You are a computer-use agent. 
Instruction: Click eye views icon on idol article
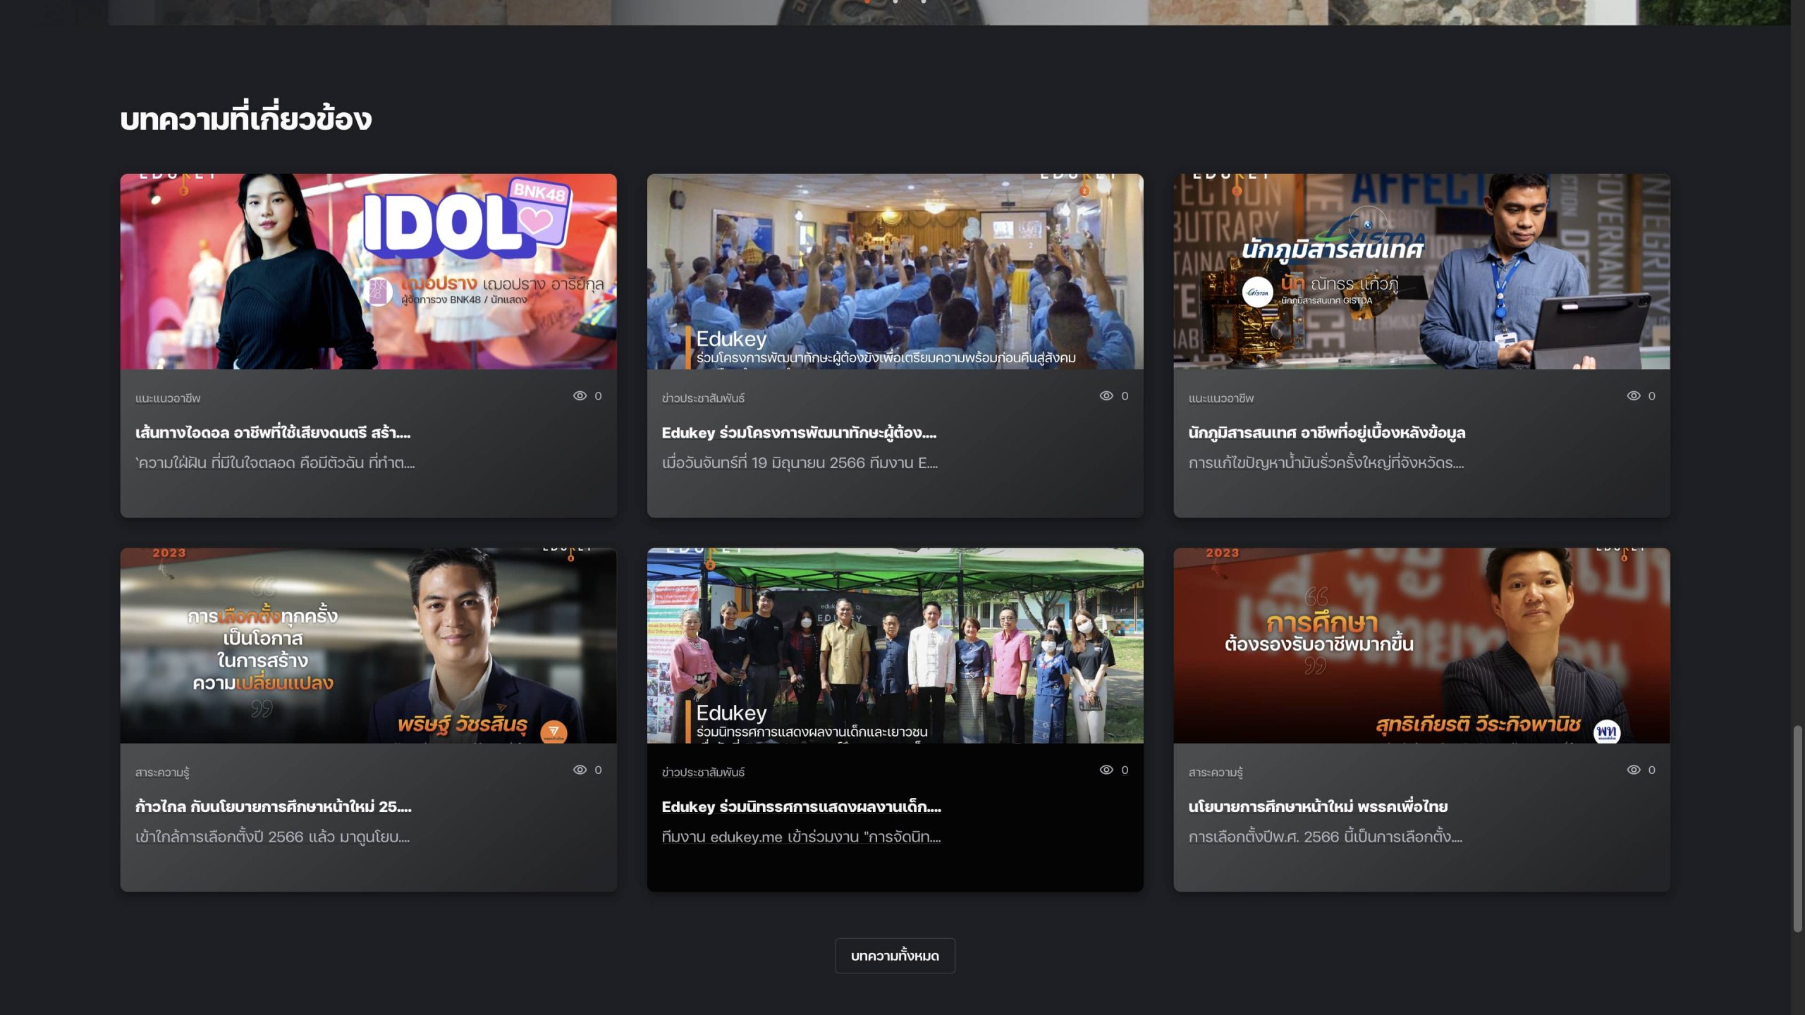tap(580, 395)
